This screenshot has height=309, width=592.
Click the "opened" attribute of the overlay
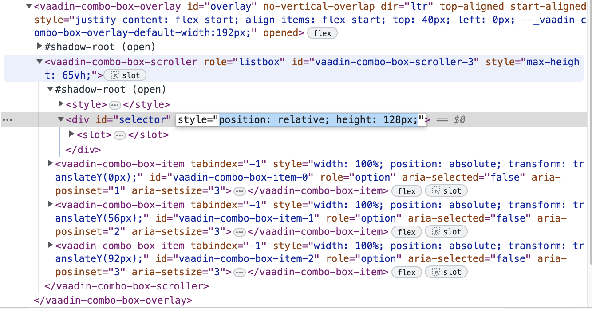click(281, 33)
